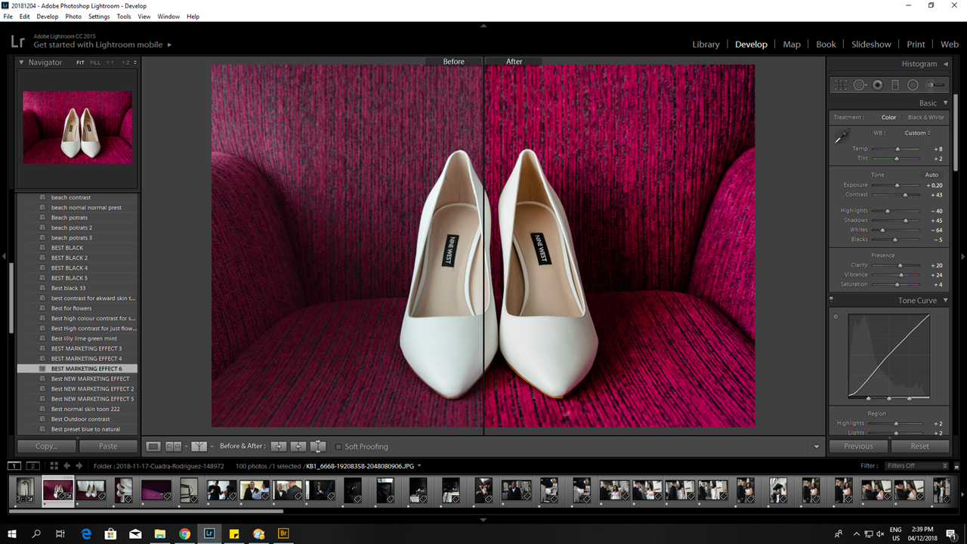Image resolution: width=967 pixels, height=544 pixels.
Task: Open Google Chrome in taskbar
Action: (184, 533)
